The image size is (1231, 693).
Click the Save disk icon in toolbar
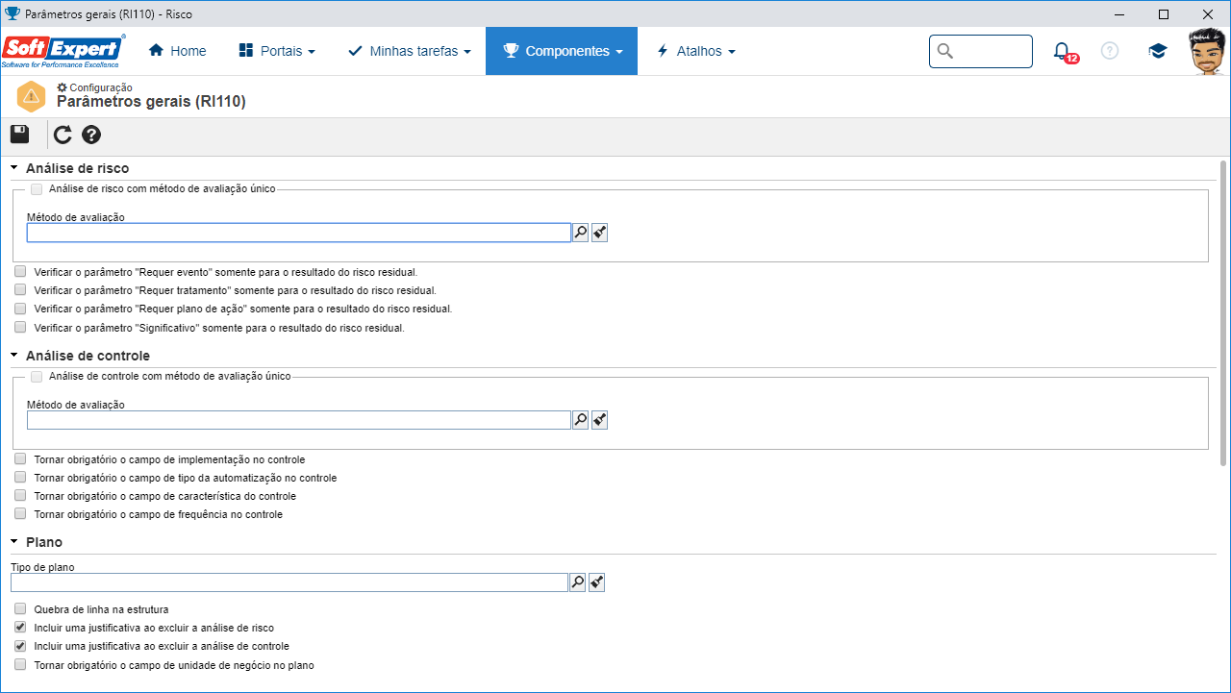click(20, 135)
